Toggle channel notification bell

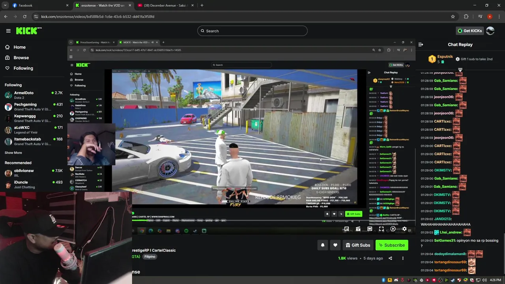[323, 245]
